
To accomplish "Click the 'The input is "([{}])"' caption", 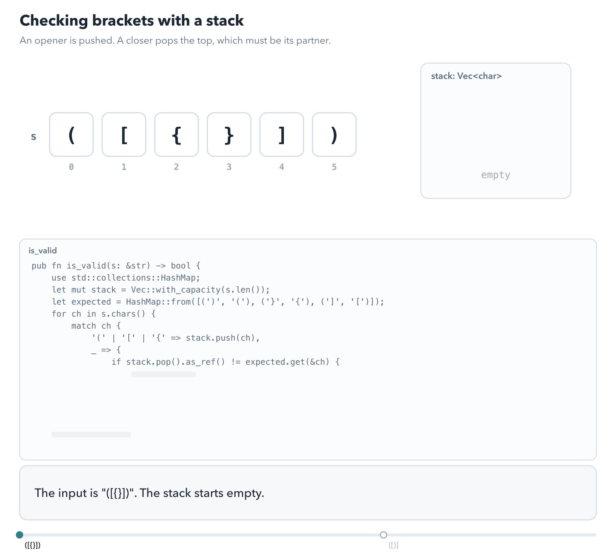I will pyautogui.click(x=149, y=493).
